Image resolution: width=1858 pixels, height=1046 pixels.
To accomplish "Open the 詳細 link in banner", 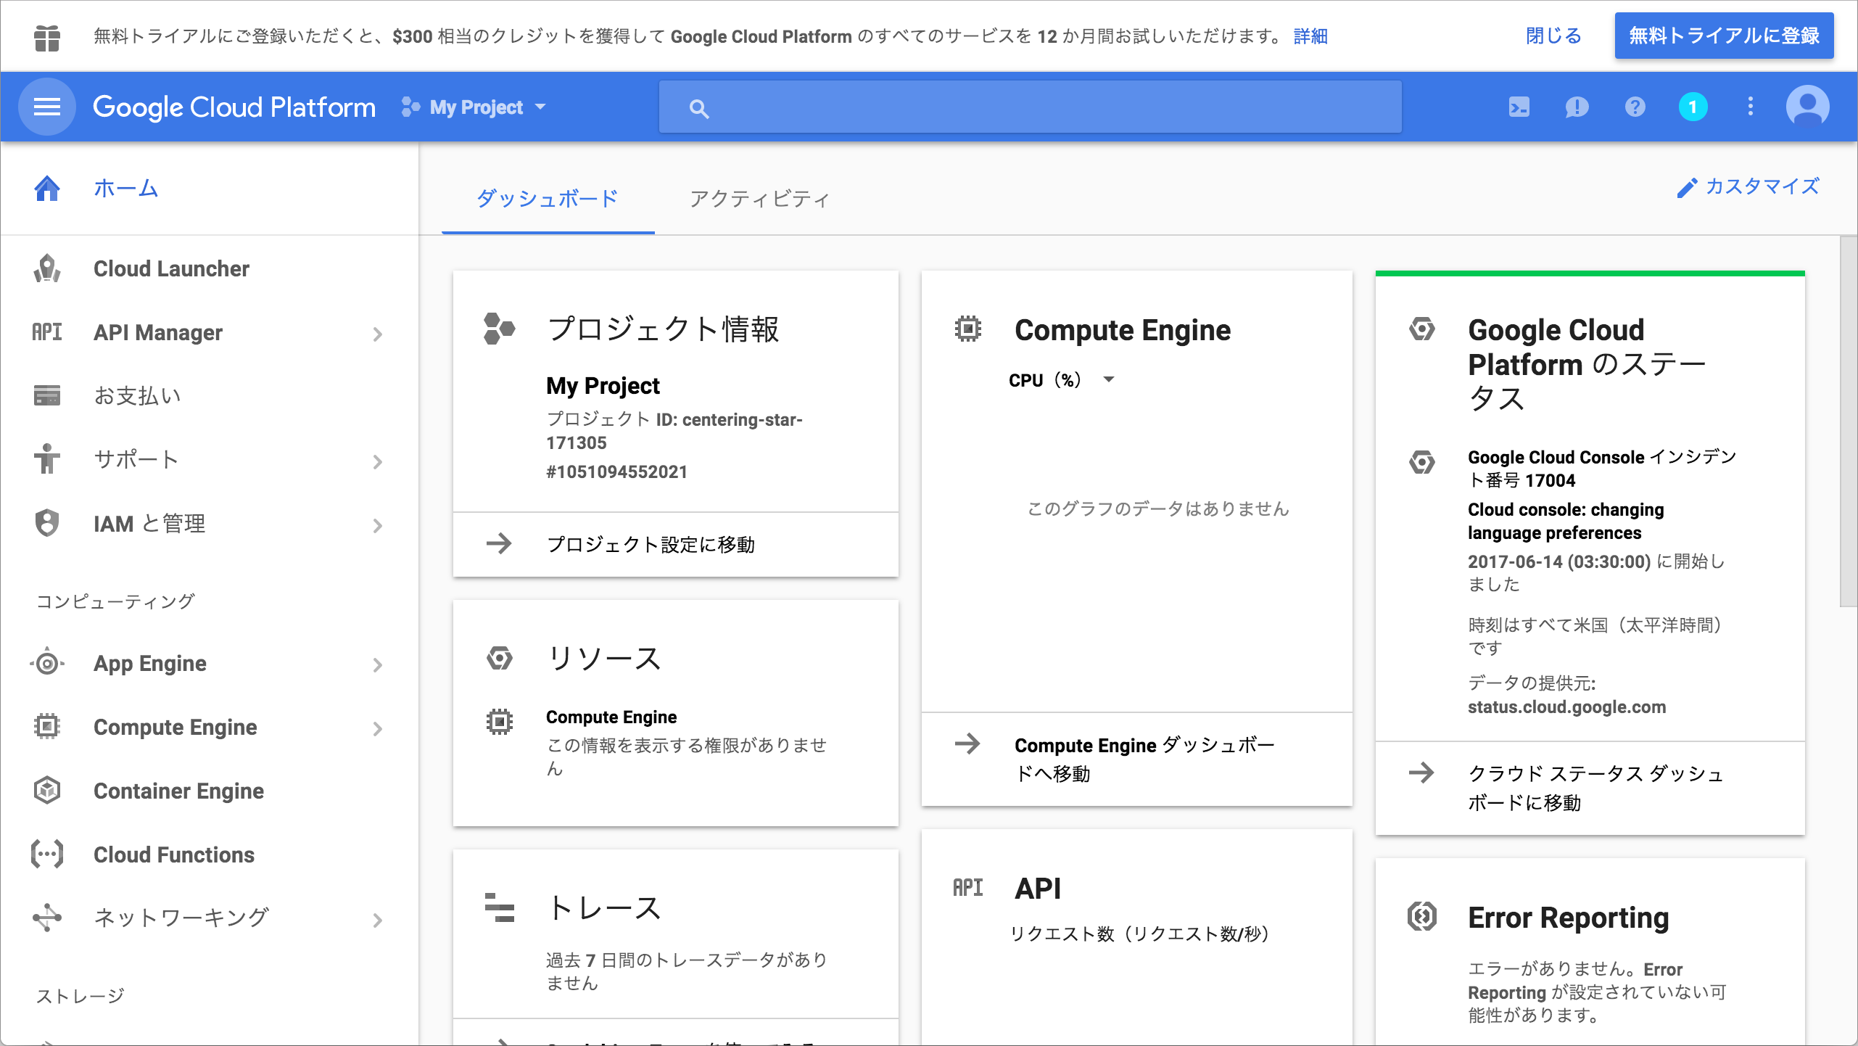I will (x=1310, y=36).
